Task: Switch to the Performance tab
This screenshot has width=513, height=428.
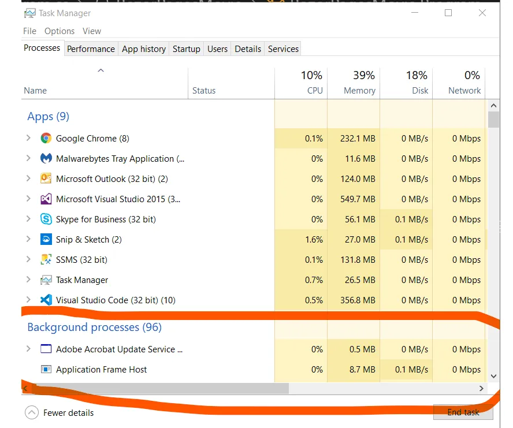Action: click(91, 49)
